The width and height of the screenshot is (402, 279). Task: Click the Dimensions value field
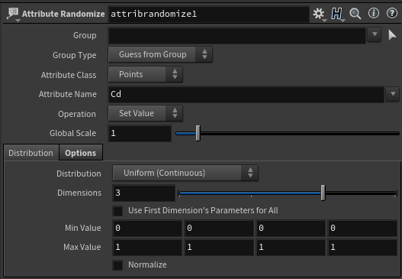pos(144,193)
